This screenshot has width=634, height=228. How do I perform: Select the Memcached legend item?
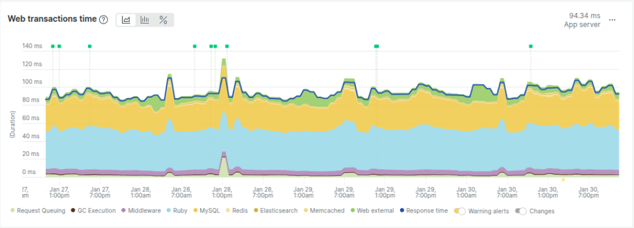(x=324, y=211)
